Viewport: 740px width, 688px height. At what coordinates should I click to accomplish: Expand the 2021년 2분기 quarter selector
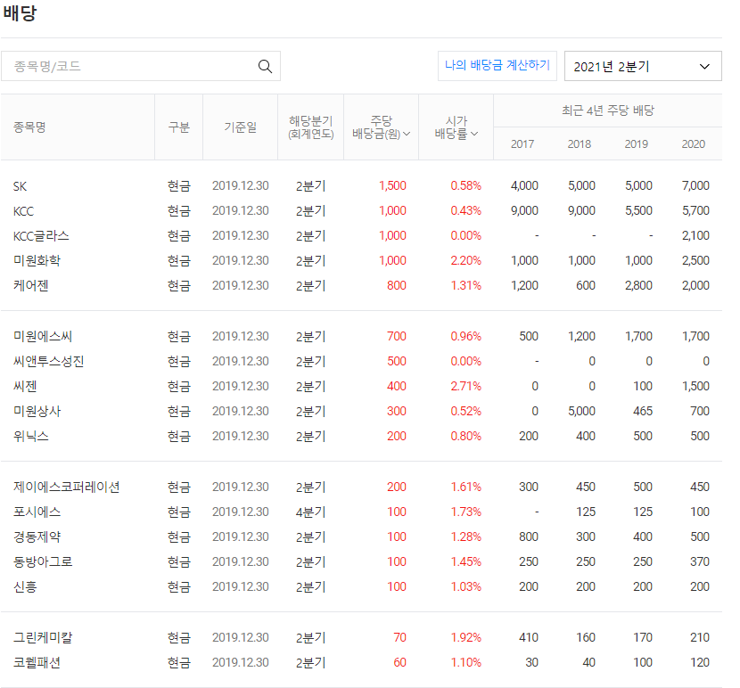pyautogui.click(x=643, y=66)
